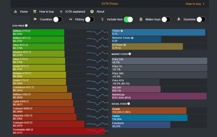217x137 pixels.
Task: Open the About menu item
Action: 100,12
